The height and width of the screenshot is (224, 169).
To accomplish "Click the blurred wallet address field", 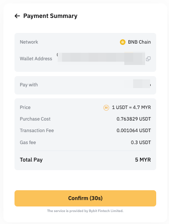I will 101,58.
